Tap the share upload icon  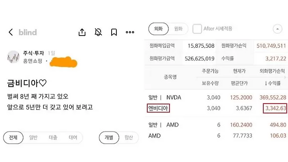[82, 32]
